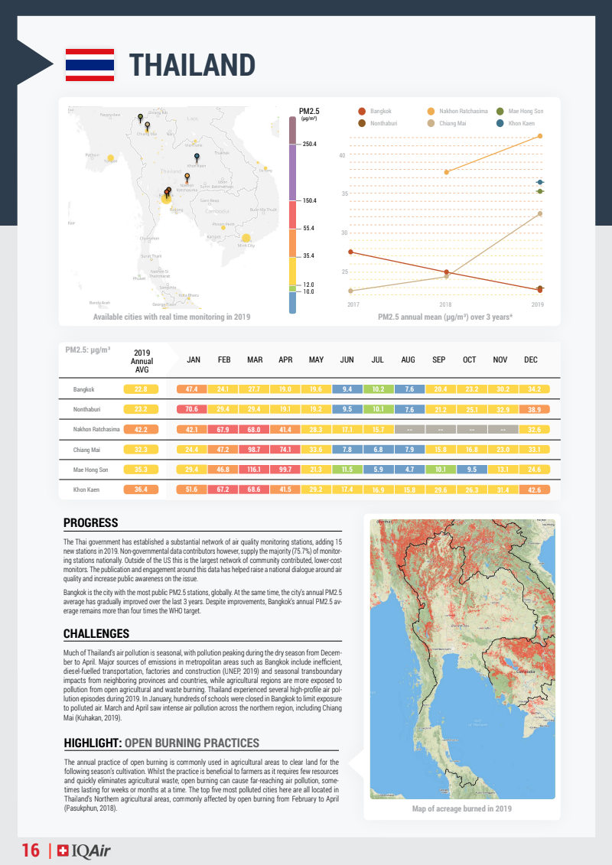
Task: Click the Thailand flag icon
Action: click(x=90, y=65)
